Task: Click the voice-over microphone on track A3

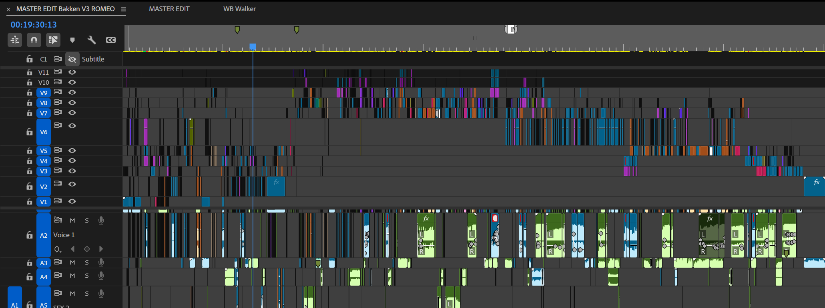Action: [x=101, y=262]
